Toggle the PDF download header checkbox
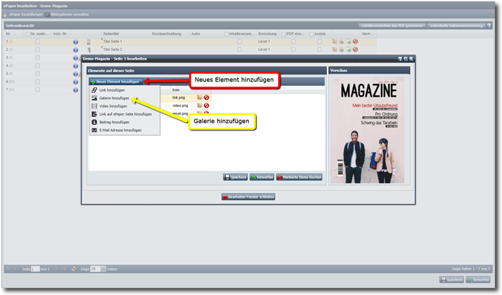The height and width of the screenshot is (295, 502). (284, 34)
